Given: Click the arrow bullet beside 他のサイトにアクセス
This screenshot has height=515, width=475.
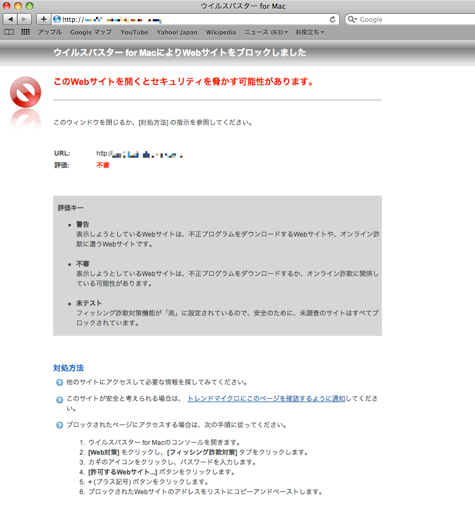Looking at the screenshot, I should pyautogui.click(x=60, y=382).
